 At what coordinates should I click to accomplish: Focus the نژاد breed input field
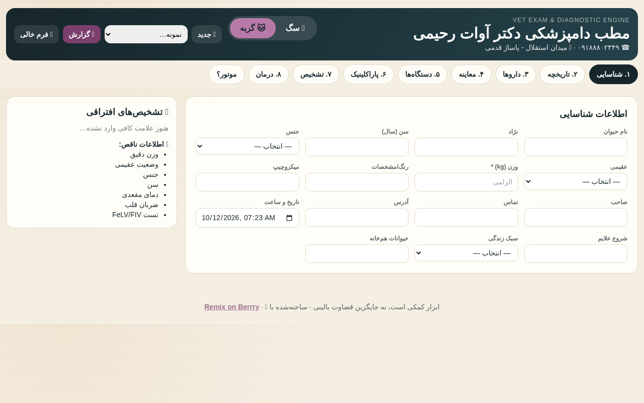(466, 147)
